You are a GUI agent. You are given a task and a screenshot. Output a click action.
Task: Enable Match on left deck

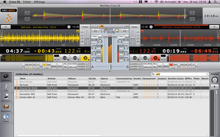[54, 66]
